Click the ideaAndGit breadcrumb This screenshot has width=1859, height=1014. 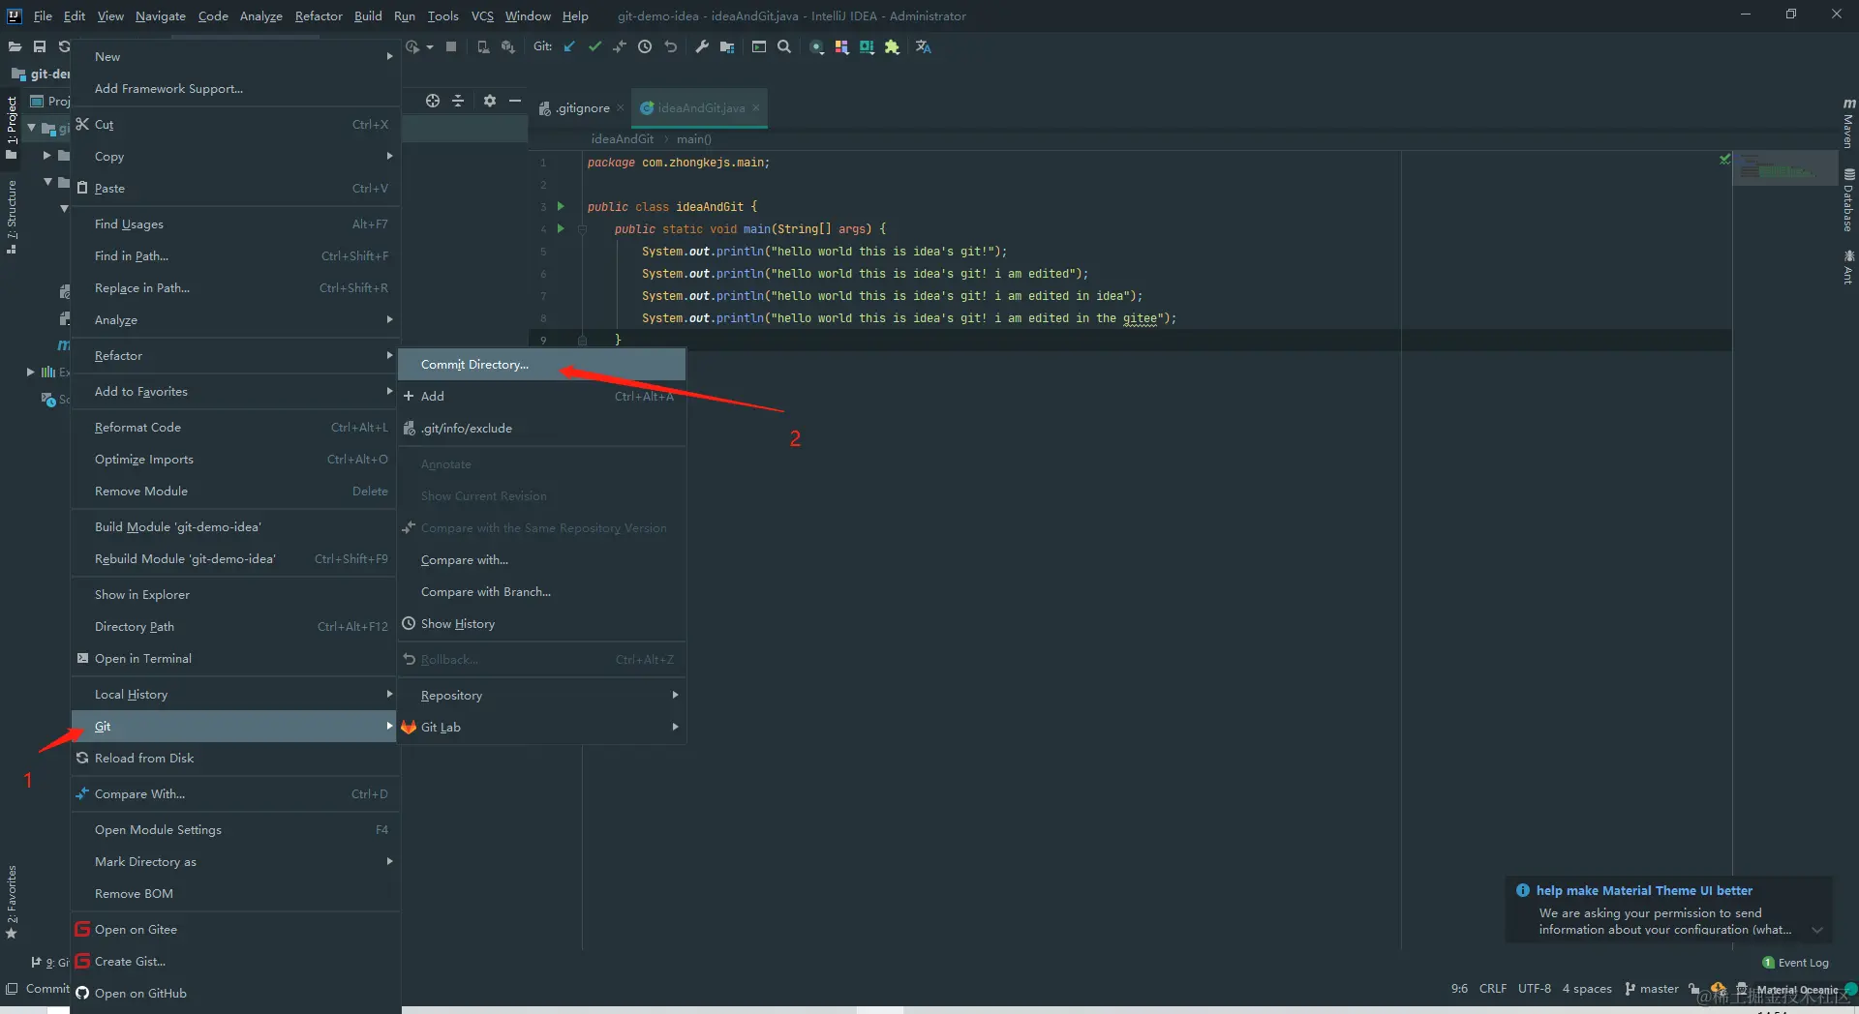623,139
